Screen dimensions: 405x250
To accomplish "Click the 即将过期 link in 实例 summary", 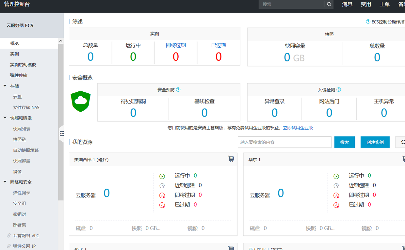I will pos(176,45).
